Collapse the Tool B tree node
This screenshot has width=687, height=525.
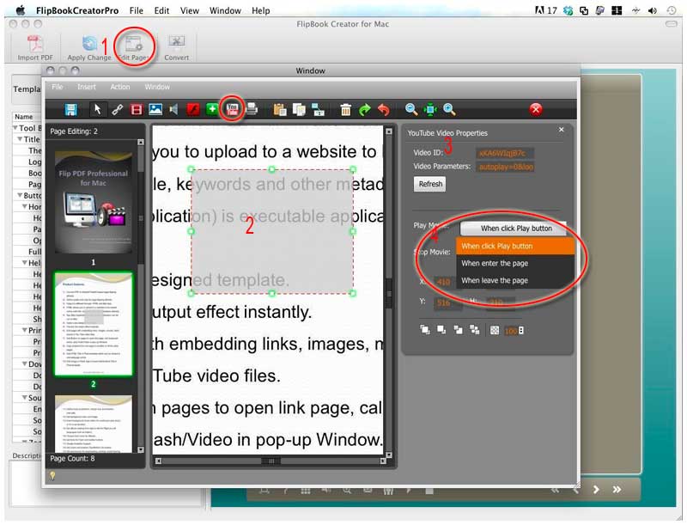[15, 127]
